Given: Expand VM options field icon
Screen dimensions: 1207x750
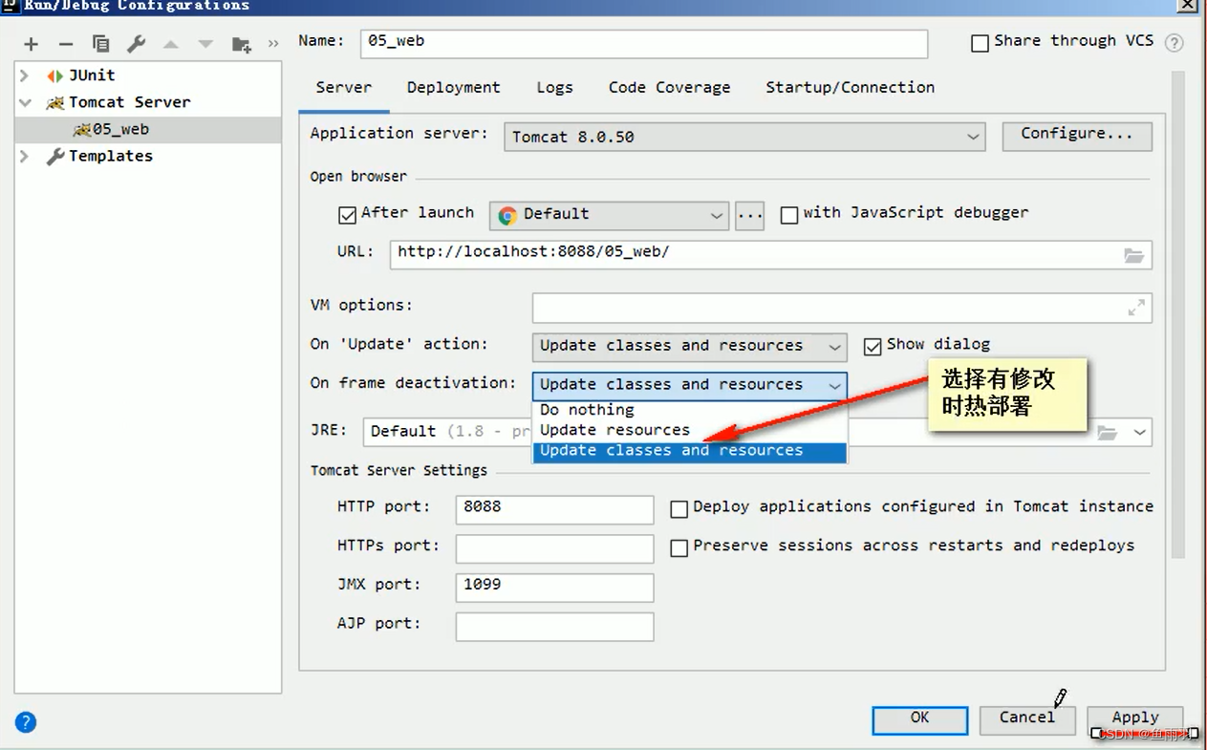Looking at the screenshot, I should coord(1136,308).
